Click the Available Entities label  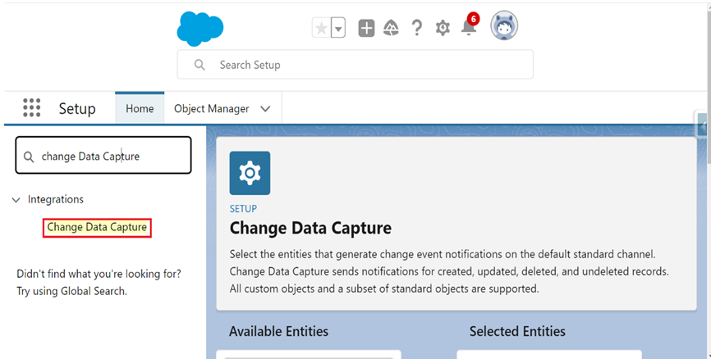[278, 331]
